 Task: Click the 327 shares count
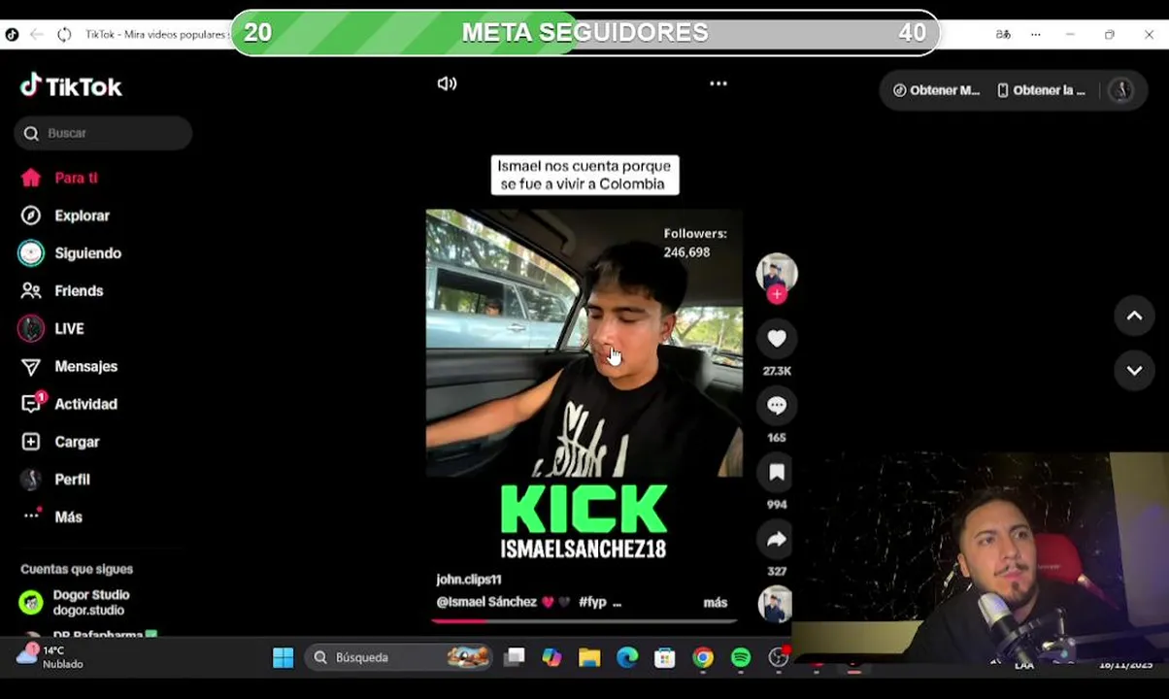click(x=777, y=572)
